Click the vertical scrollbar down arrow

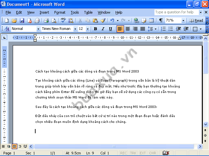(x=205, y=124)
